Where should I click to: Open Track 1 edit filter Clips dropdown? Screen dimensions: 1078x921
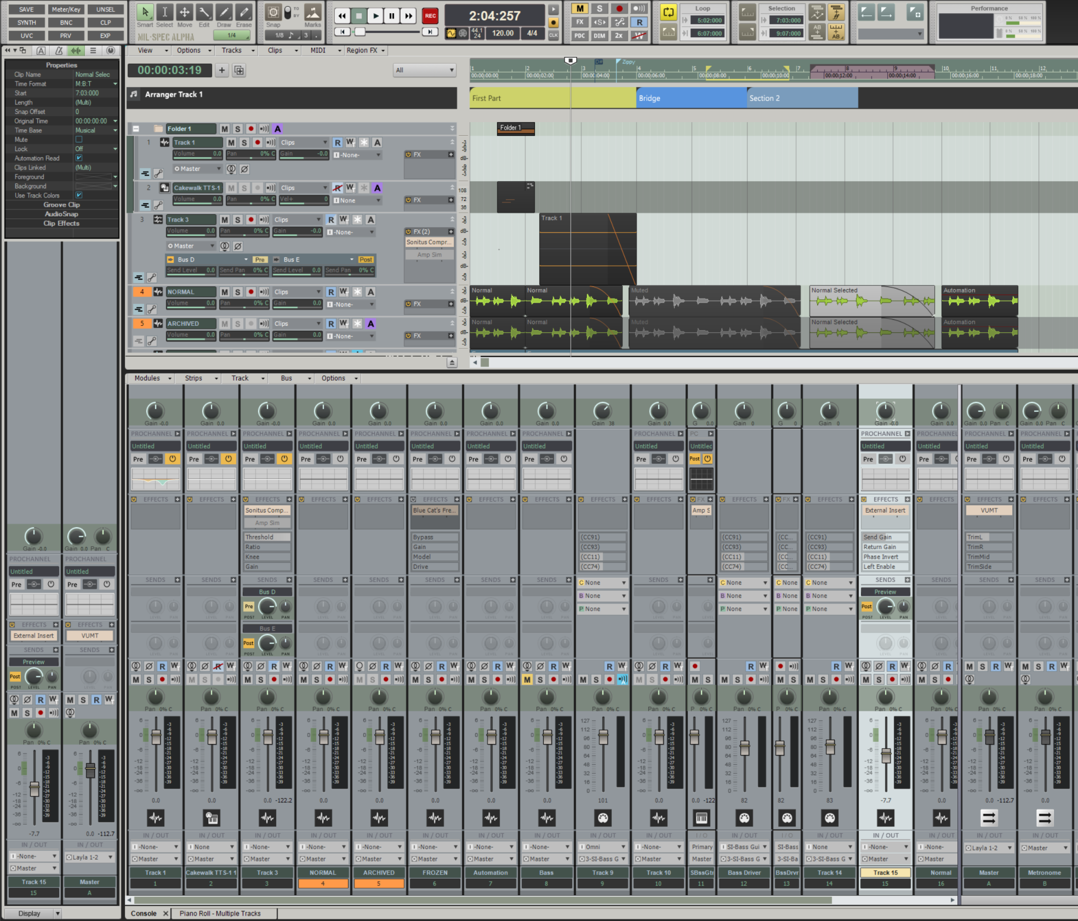(304, 142)
